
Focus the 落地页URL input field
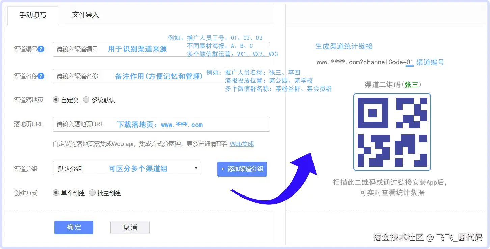click(161, 124)
